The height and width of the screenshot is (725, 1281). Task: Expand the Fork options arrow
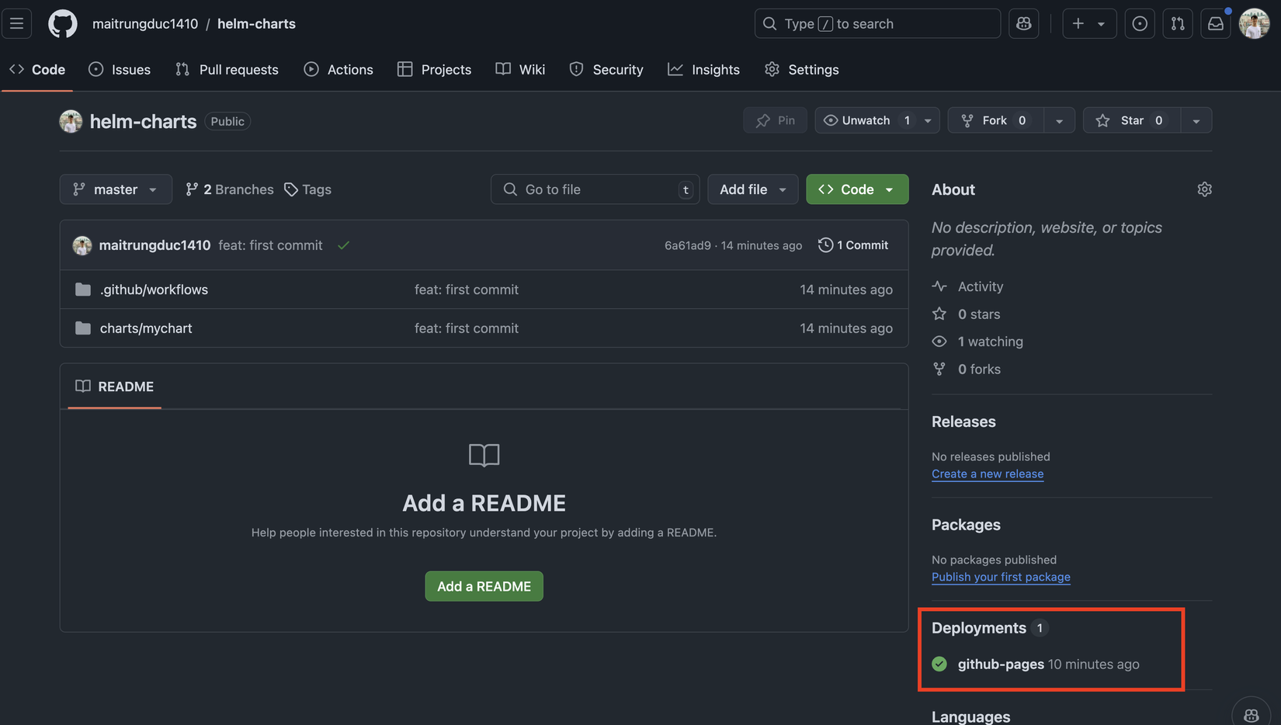coord(1059,120)
